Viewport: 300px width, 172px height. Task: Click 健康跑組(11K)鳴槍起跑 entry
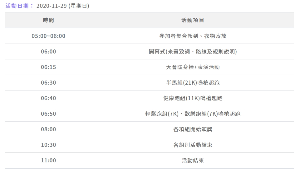193,98
